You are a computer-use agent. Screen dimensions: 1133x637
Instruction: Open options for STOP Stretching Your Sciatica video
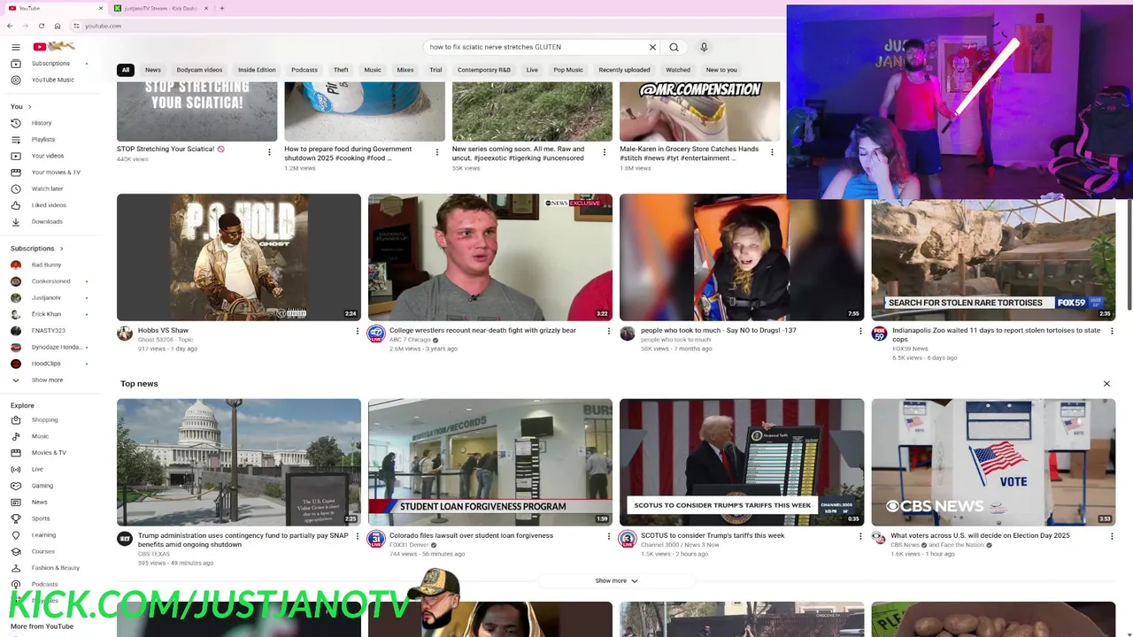269,152
